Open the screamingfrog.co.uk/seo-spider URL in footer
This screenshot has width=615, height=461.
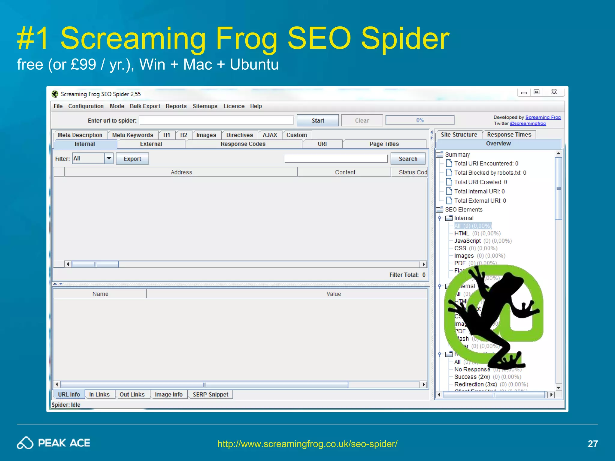click(x=307, y=444)
